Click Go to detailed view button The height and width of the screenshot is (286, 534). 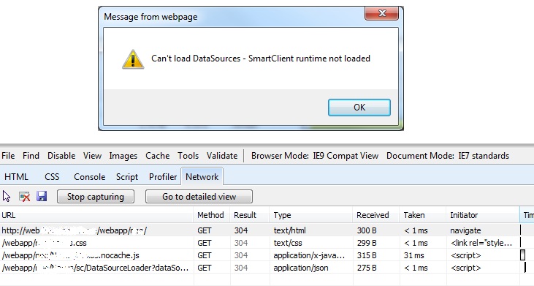[199, 197]
